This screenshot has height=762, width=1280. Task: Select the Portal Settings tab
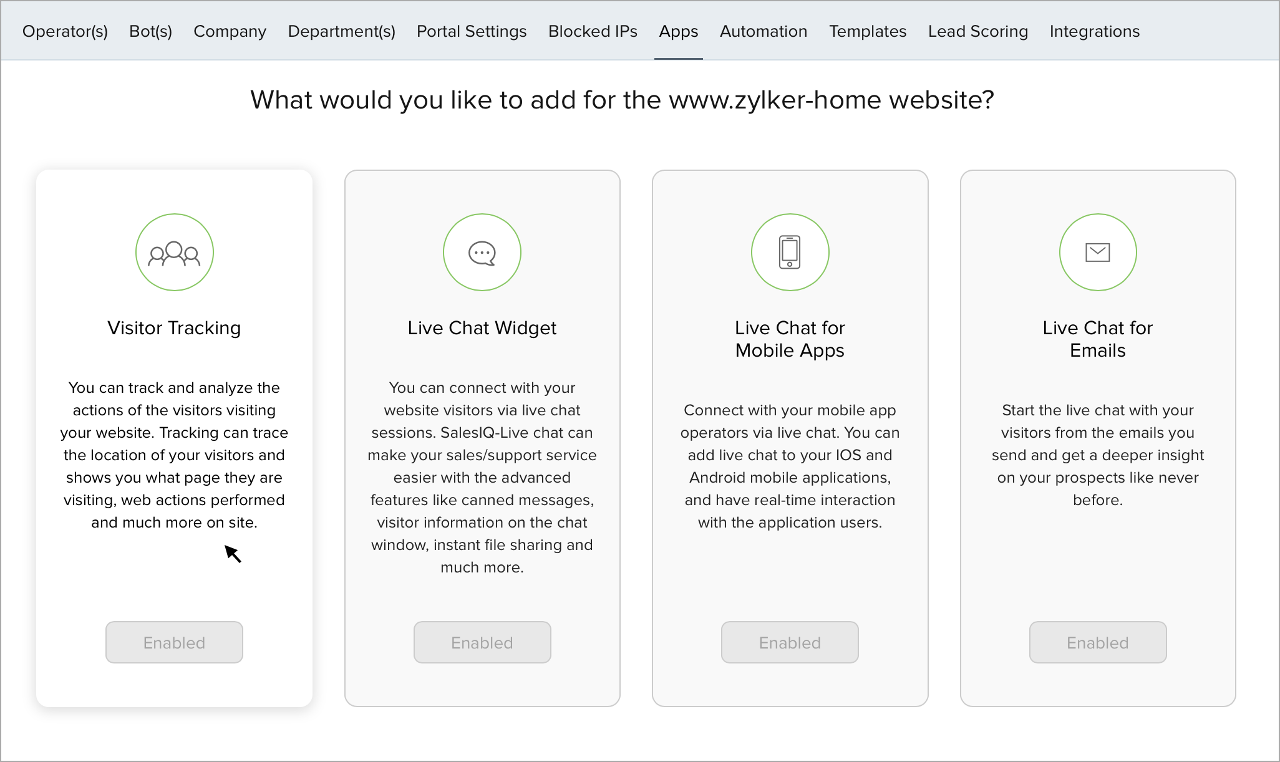pyautogui.click(x=472, y=31)
